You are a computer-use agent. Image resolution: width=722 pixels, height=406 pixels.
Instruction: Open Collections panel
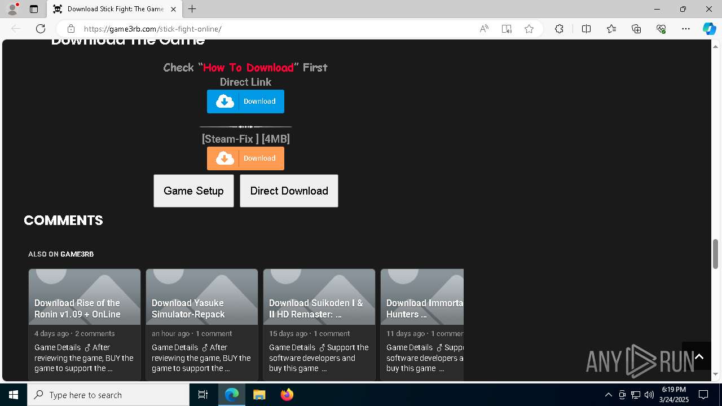tap(636, 29)
